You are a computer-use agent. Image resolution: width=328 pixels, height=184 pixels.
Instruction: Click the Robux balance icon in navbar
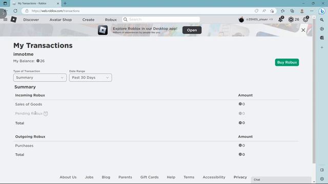click(x=291, y=19)
